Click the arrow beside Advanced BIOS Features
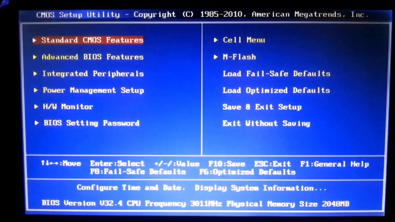395x222 pixels. tap(35, 57)
